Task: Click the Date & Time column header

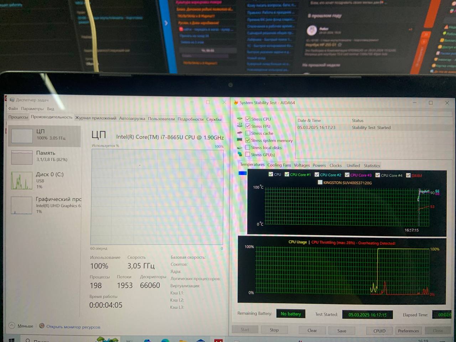Action: [x=309, y=120]
